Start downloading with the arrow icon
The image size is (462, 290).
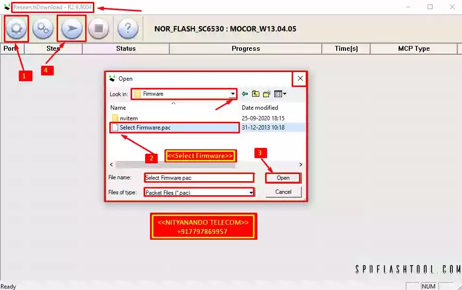click(72, 29)
